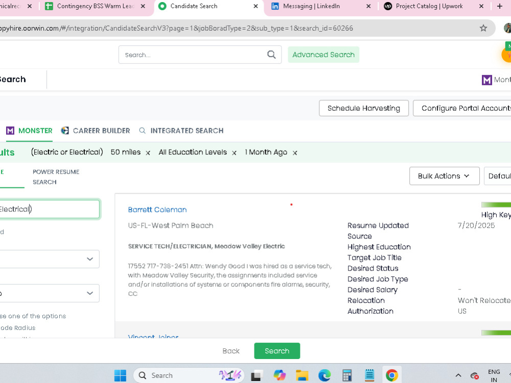Click the Career Builder logo icon
This screenshot has width=511, height=383.
click(x=65, y=131)
